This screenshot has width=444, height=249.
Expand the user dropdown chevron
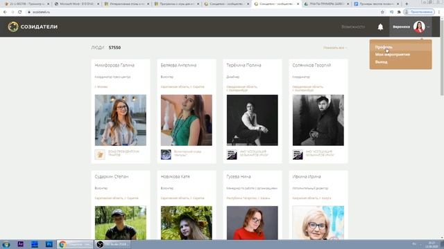click(429, 27)
